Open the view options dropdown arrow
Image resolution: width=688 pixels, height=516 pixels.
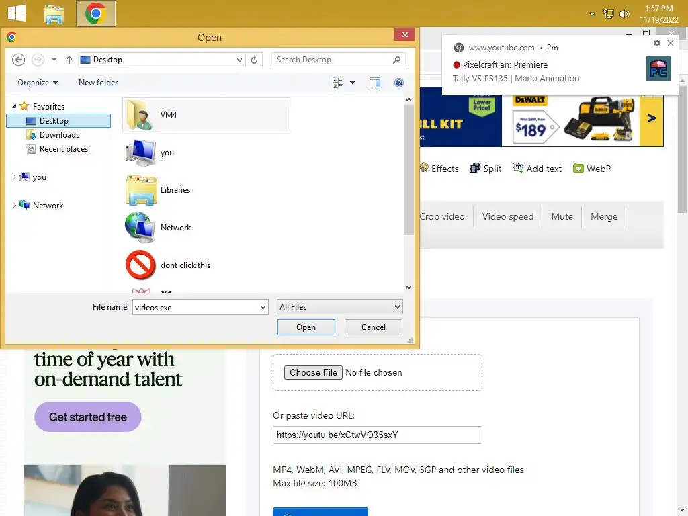coord(352,83)
